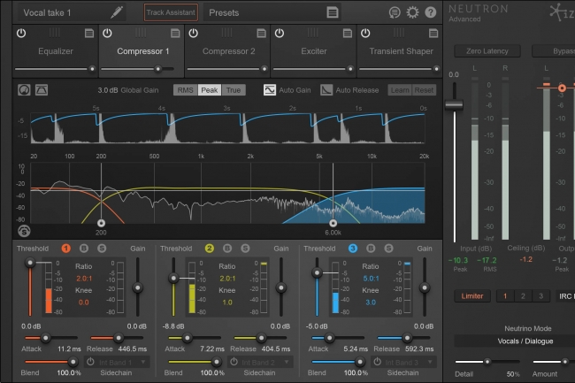Open the help question mark icon
This screenshot has width=575, height=383.
pos(431,12)
